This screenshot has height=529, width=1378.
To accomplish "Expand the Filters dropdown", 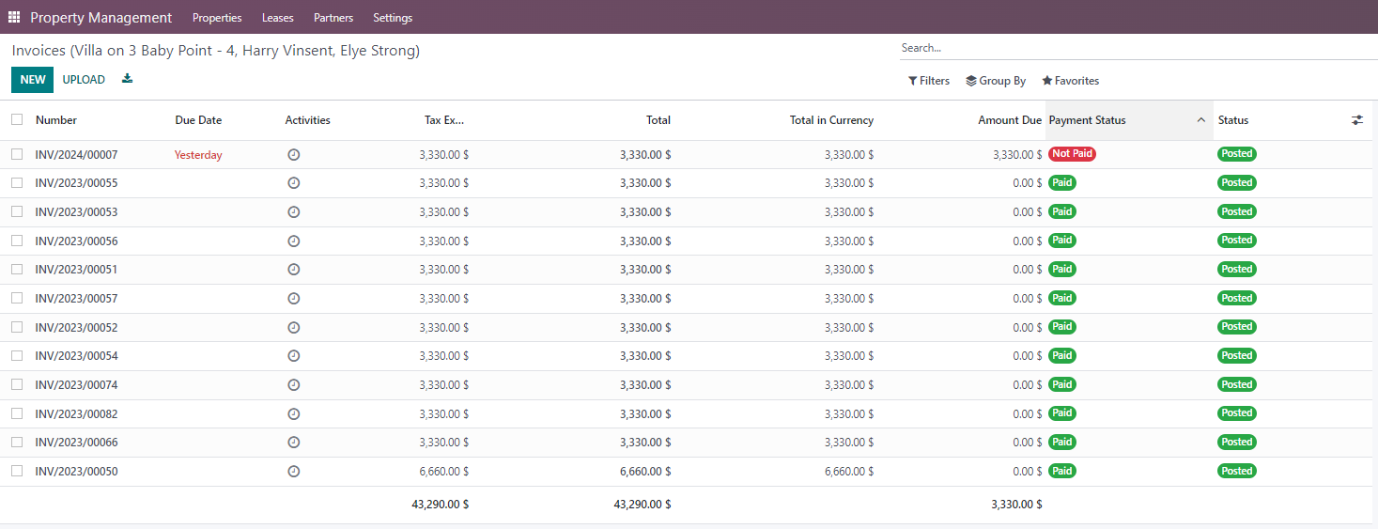I will click(929, 81).
